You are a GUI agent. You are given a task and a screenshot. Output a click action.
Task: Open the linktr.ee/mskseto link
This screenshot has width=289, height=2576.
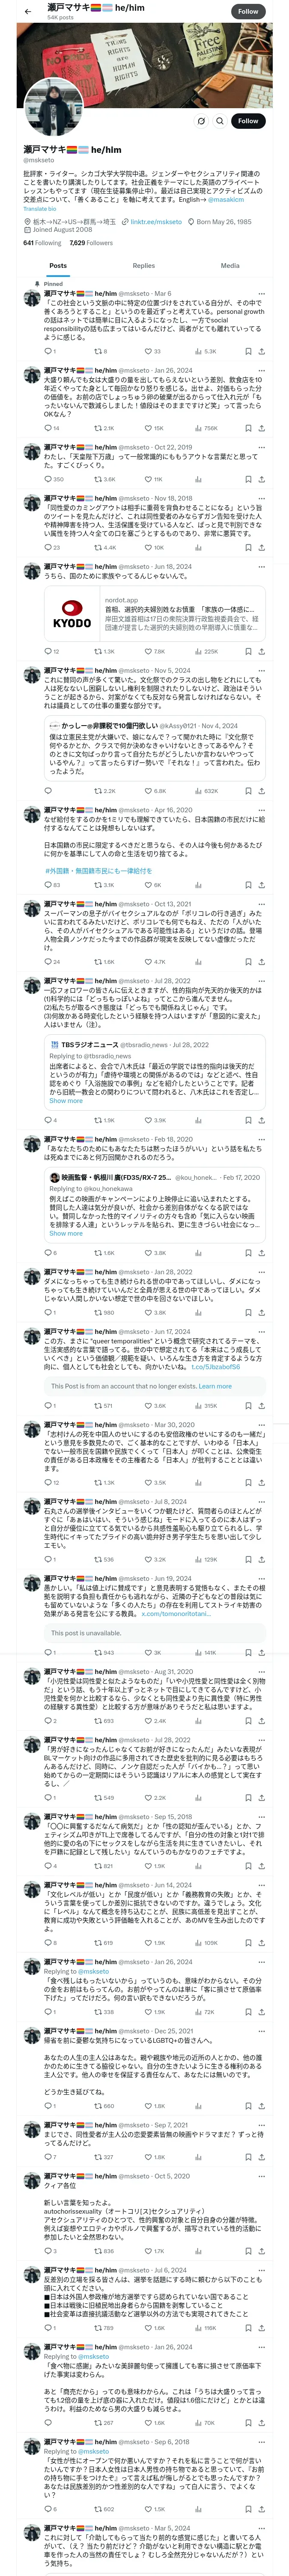pos(155,222)
